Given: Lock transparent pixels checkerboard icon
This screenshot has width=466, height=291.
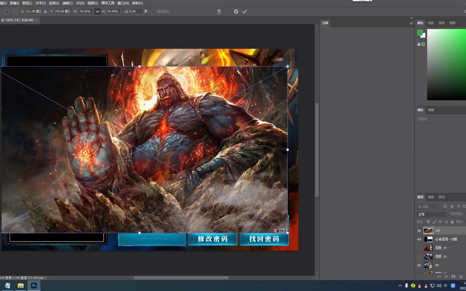Looking at the screenshot, I should click(x=428, y=222).
